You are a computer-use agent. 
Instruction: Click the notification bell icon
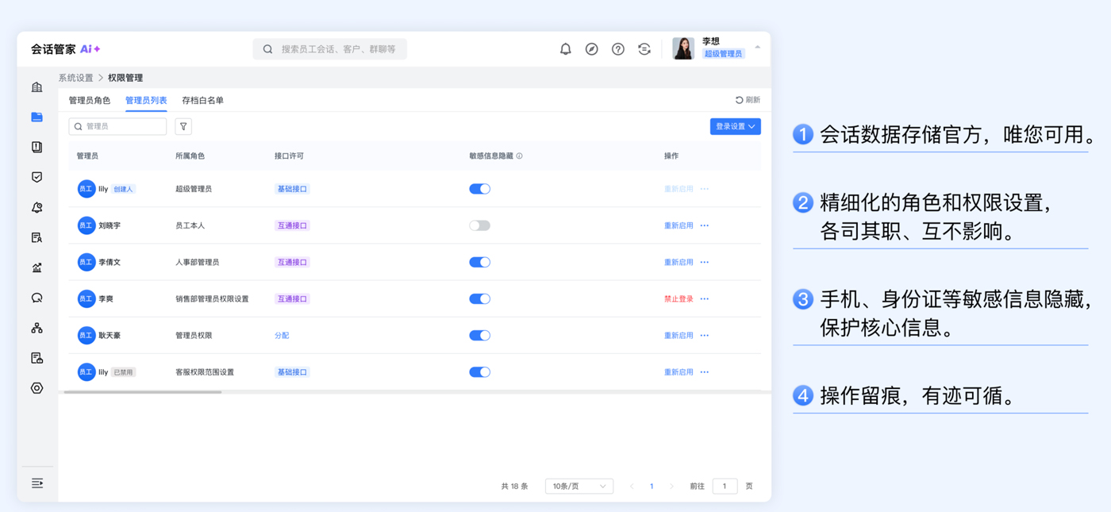point(565,49)
